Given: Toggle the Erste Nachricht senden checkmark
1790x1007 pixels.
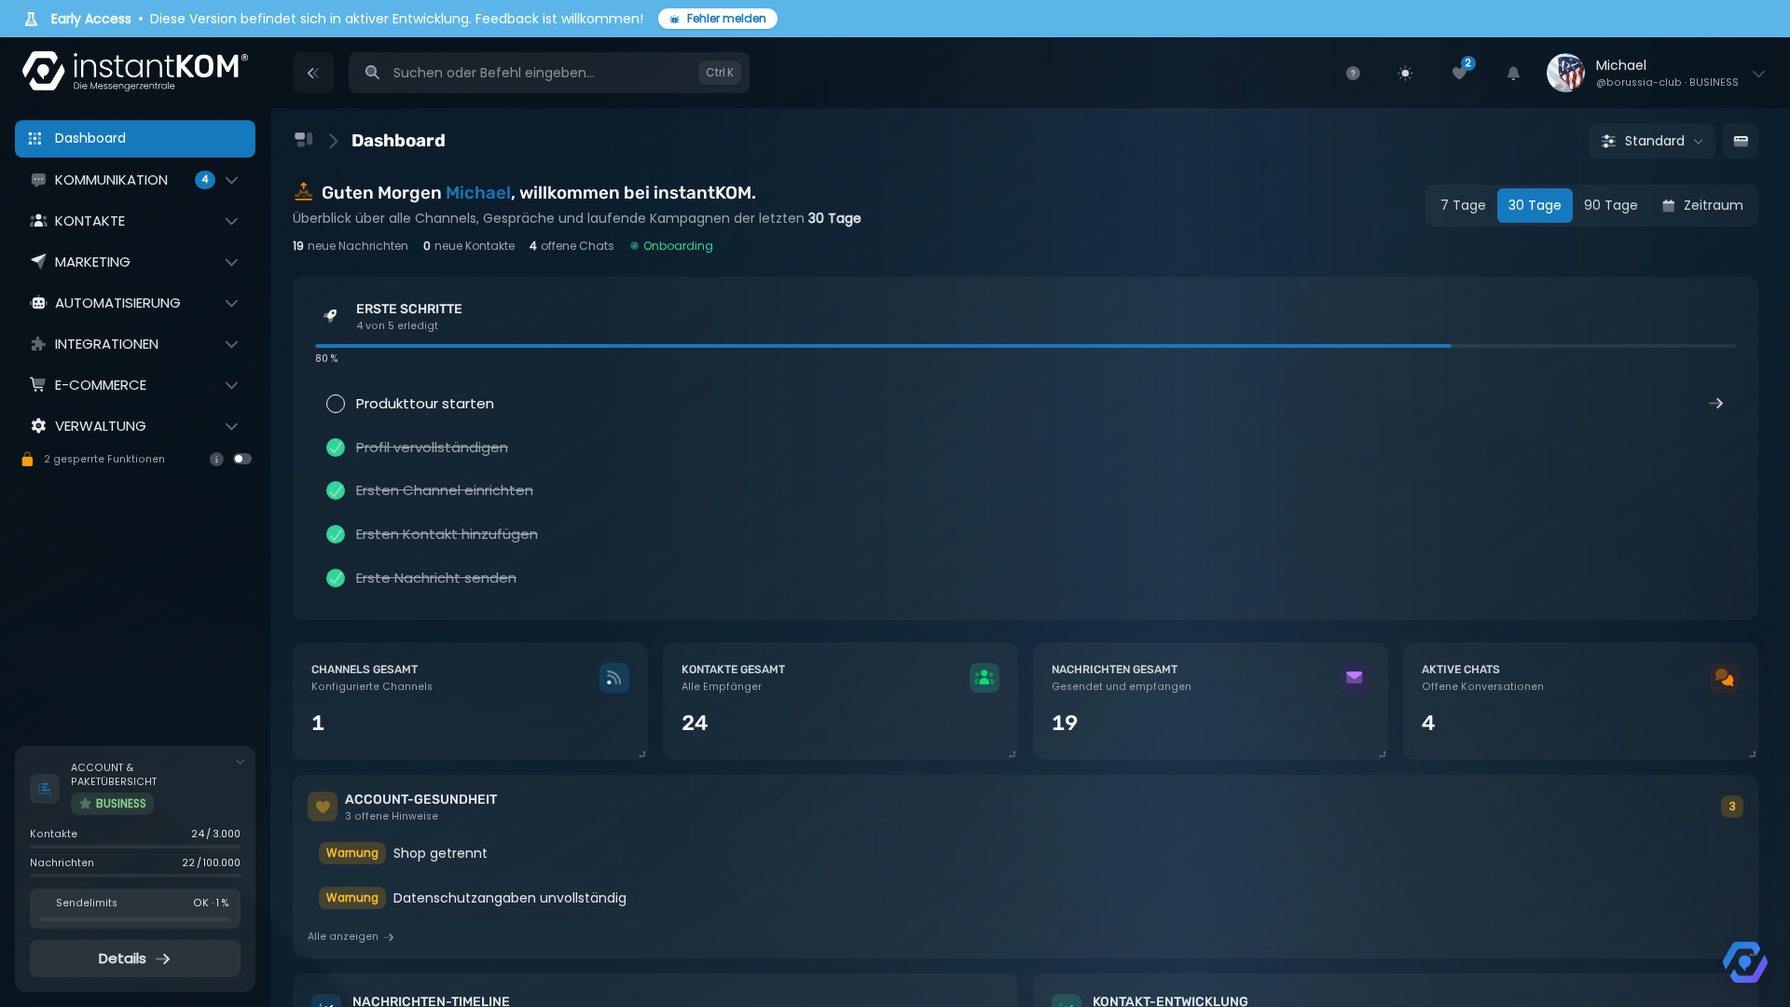Looking at the screenshot, I should click(x=336, y=578).
